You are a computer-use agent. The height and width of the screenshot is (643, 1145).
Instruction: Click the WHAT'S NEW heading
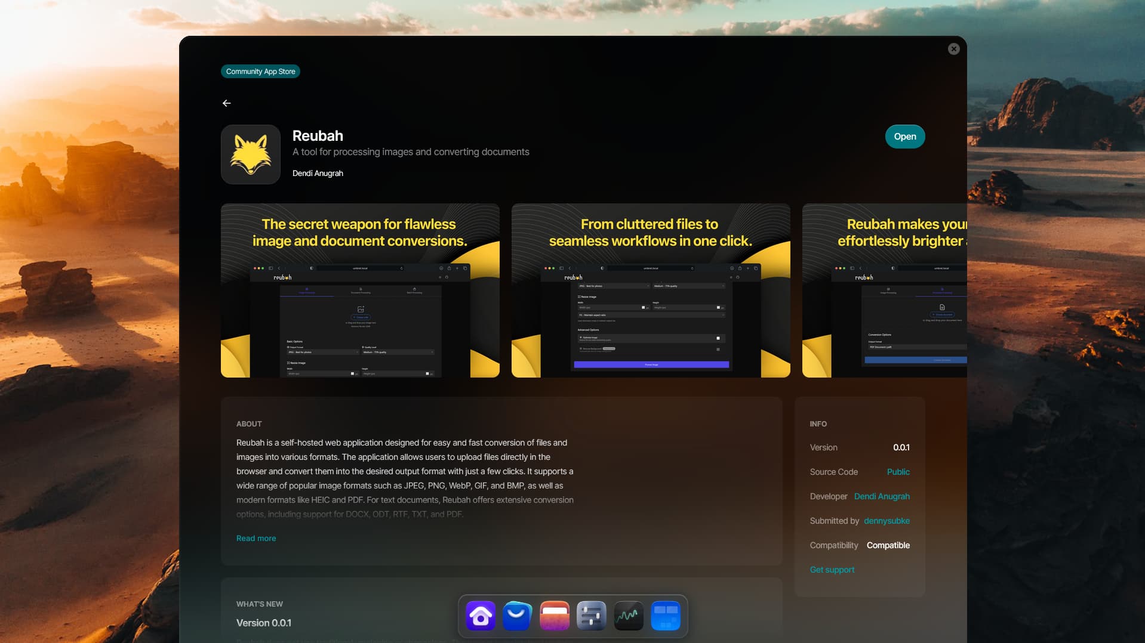259,604
